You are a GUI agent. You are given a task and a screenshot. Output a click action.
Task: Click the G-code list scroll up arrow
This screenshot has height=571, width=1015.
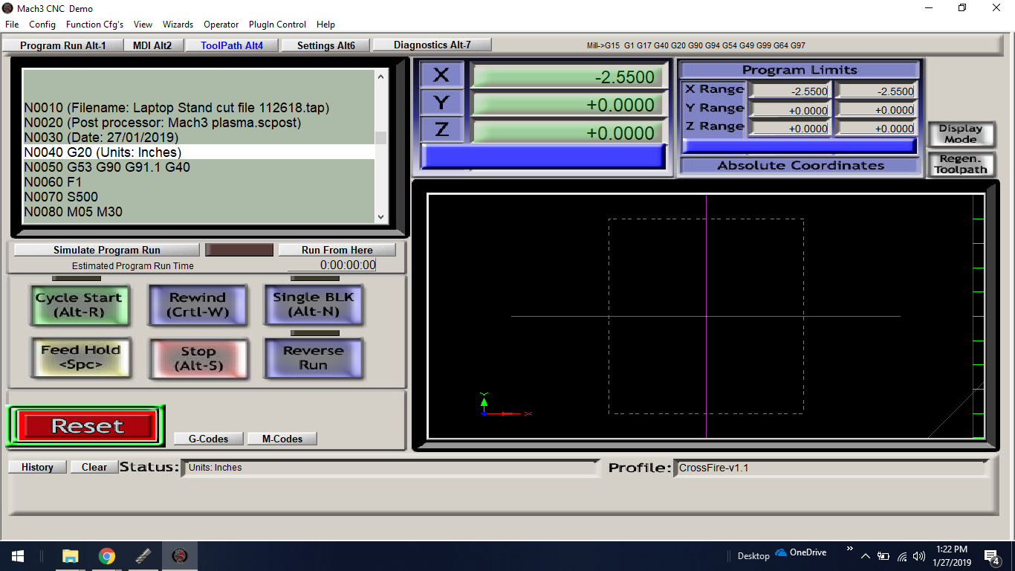pyautogui.click(x=381, y=76)
